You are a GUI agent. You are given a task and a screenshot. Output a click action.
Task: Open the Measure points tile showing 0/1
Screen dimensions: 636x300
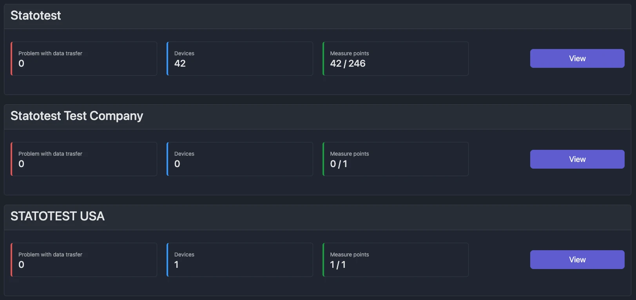tap(395, 159)
